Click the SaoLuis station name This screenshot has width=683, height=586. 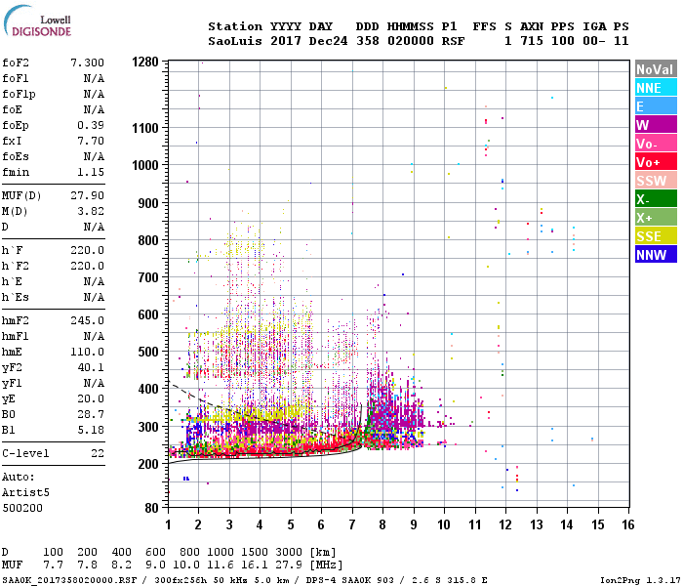pos(235,41)
